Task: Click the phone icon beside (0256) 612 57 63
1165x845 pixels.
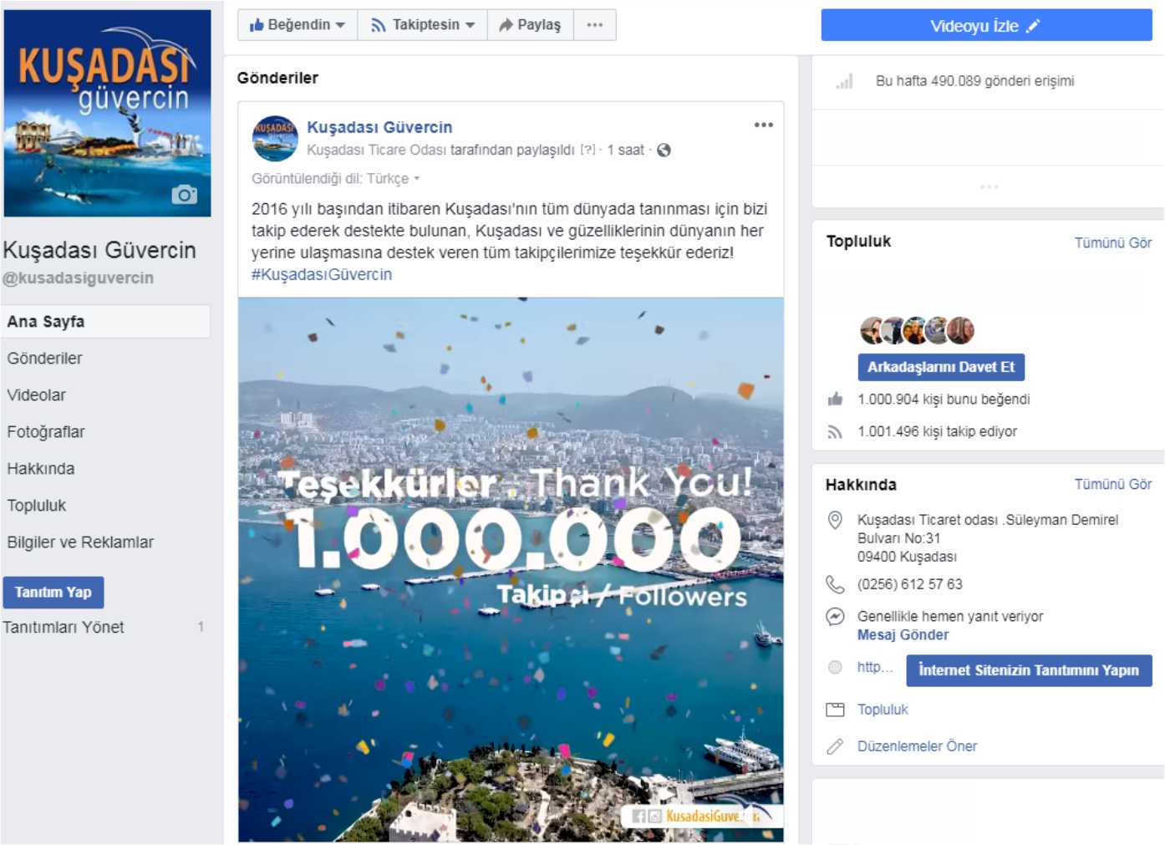Action: (x=834, y=584)
